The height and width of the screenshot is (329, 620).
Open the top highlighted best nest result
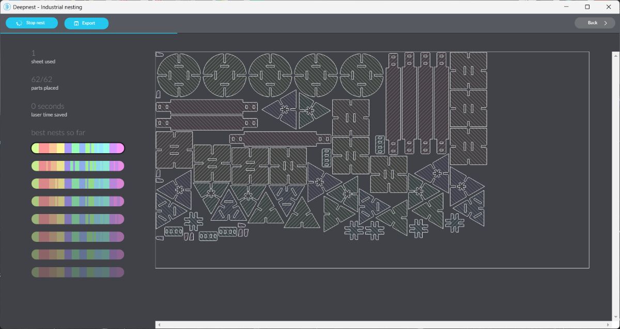point(78,148)
